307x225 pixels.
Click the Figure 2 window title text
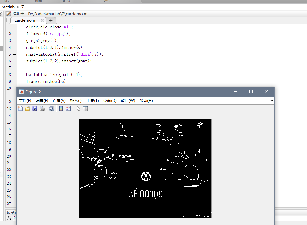(33, 92)
